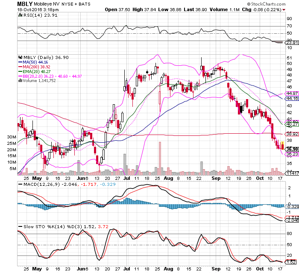The height and width of the screenshot is (273, 299).
Task: Click the RSI indicator icon before RSI(14)
Action: 20,15
